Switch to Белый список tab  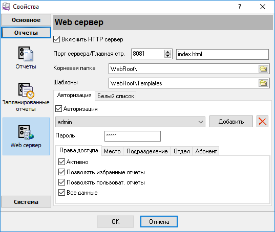pyautogui.click(x=116, y=96)
